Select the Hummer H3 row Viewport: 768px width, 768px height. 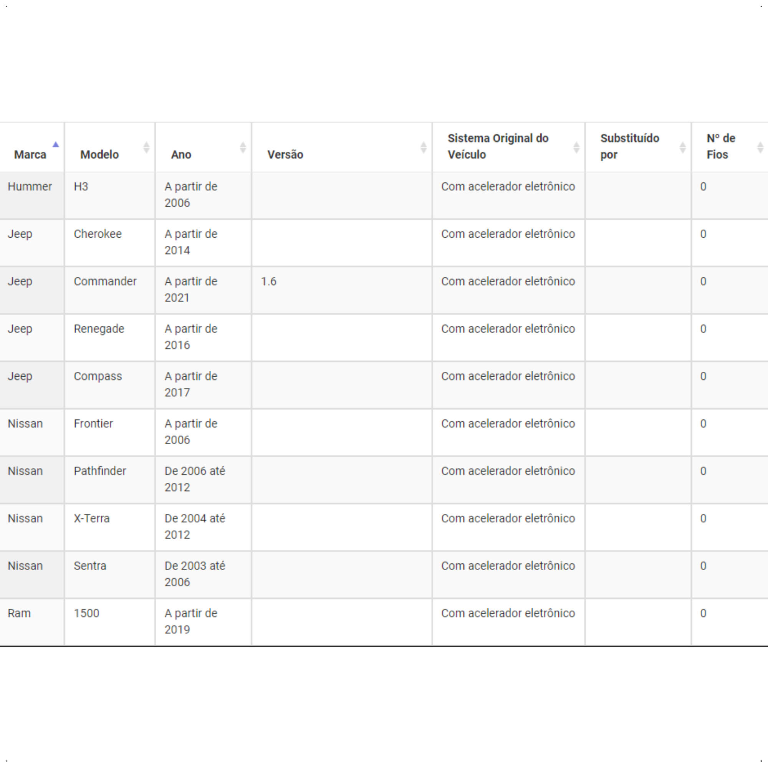(x=384, y=195)
